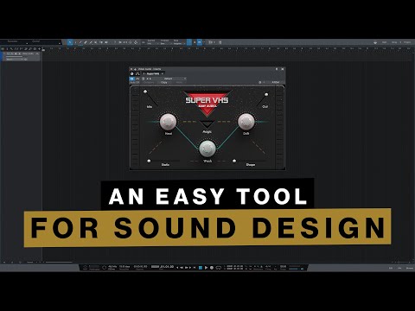Screen dimensions: 415x311
Task: Click the Play button in transport
Action: pos(206,268)
